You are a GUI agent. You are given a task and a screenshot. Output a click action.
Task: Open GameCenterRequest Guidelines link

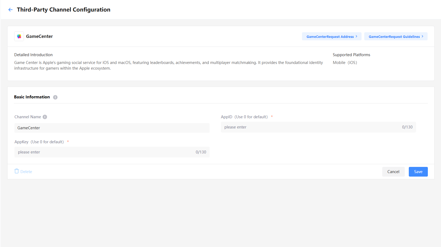pyautogui.click(x=396, y=37)
